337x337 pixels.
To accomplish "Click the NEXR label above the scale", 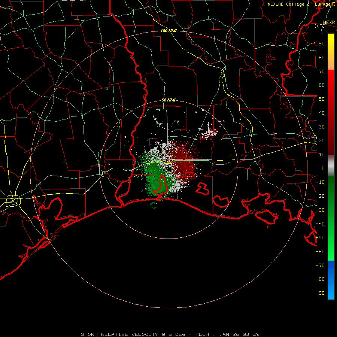I will click(329, 22).
